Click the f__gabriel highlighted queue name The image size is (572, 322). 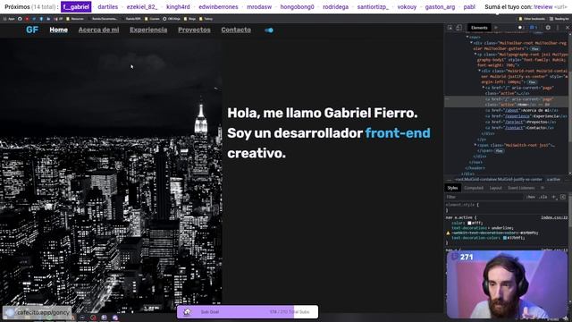pos(76,6)
